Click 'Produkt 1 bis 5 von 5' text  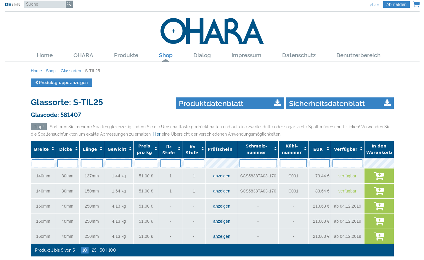[55, 250]
